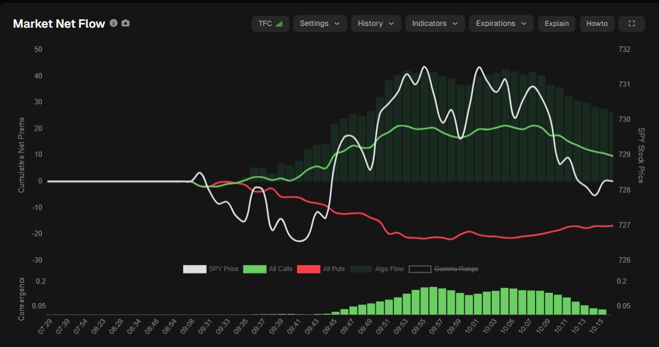This screenshot has height=347, width=659.
Task: Click the SPY Stock Price axis title
Action: click(641, 155)
